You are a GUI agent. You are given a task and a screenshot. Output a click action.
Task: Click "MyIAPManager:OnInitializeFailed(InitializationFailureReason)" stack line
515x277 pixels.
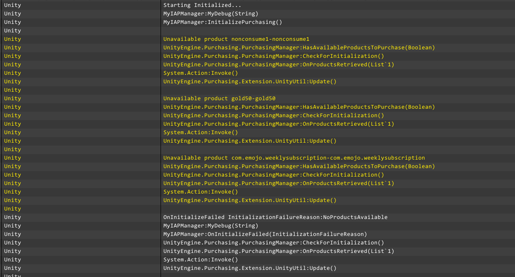(x=265, y=234)
